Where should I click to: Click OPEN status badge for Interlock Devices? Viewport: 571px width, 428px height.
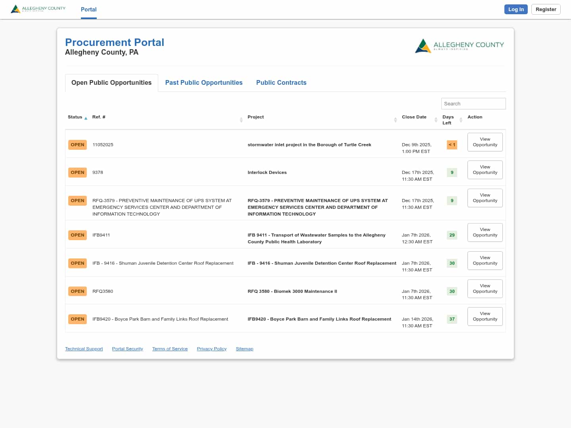[x=77, y=173]
